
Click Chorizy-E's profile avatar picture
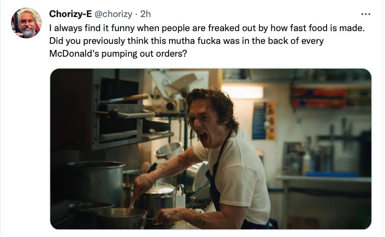26,23
